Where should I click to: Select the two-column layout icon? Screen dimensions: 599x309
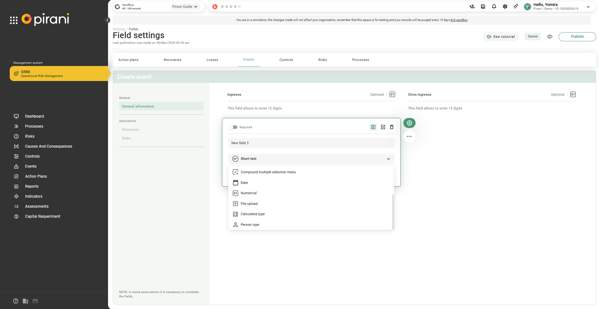[x=373, y=127]
